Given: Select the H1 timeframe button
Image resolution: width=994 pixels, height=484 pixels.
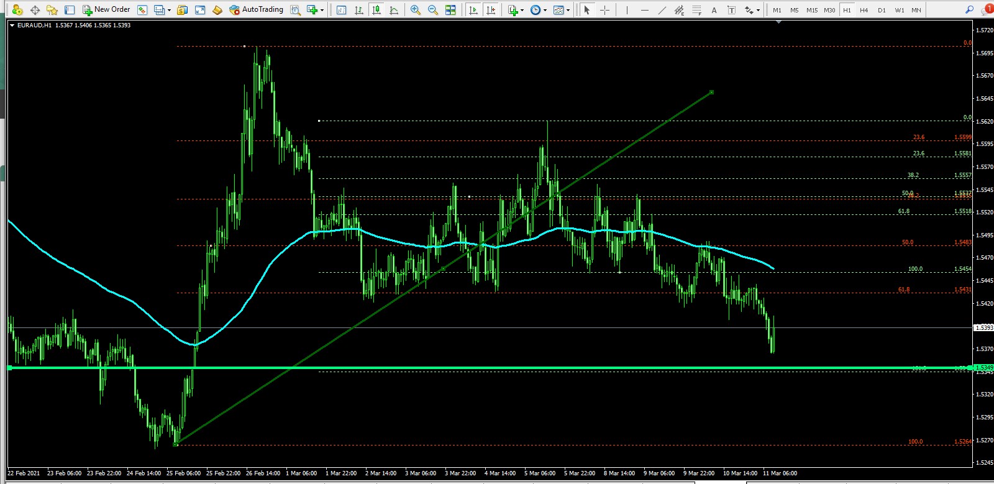Looking at the screenshot, I should point(847,10).
